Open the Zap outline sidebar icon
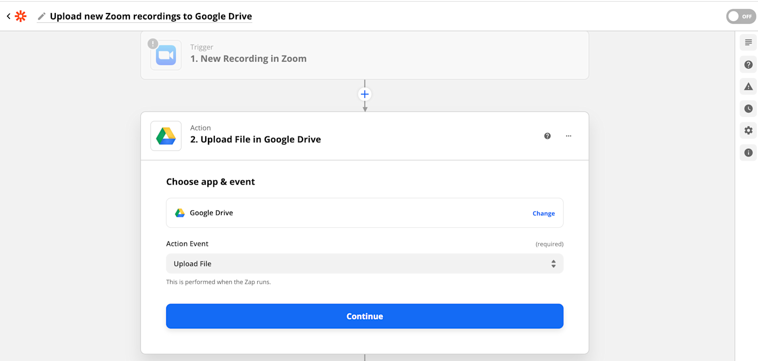The image size is (758, 361). [x=748, y=42]
